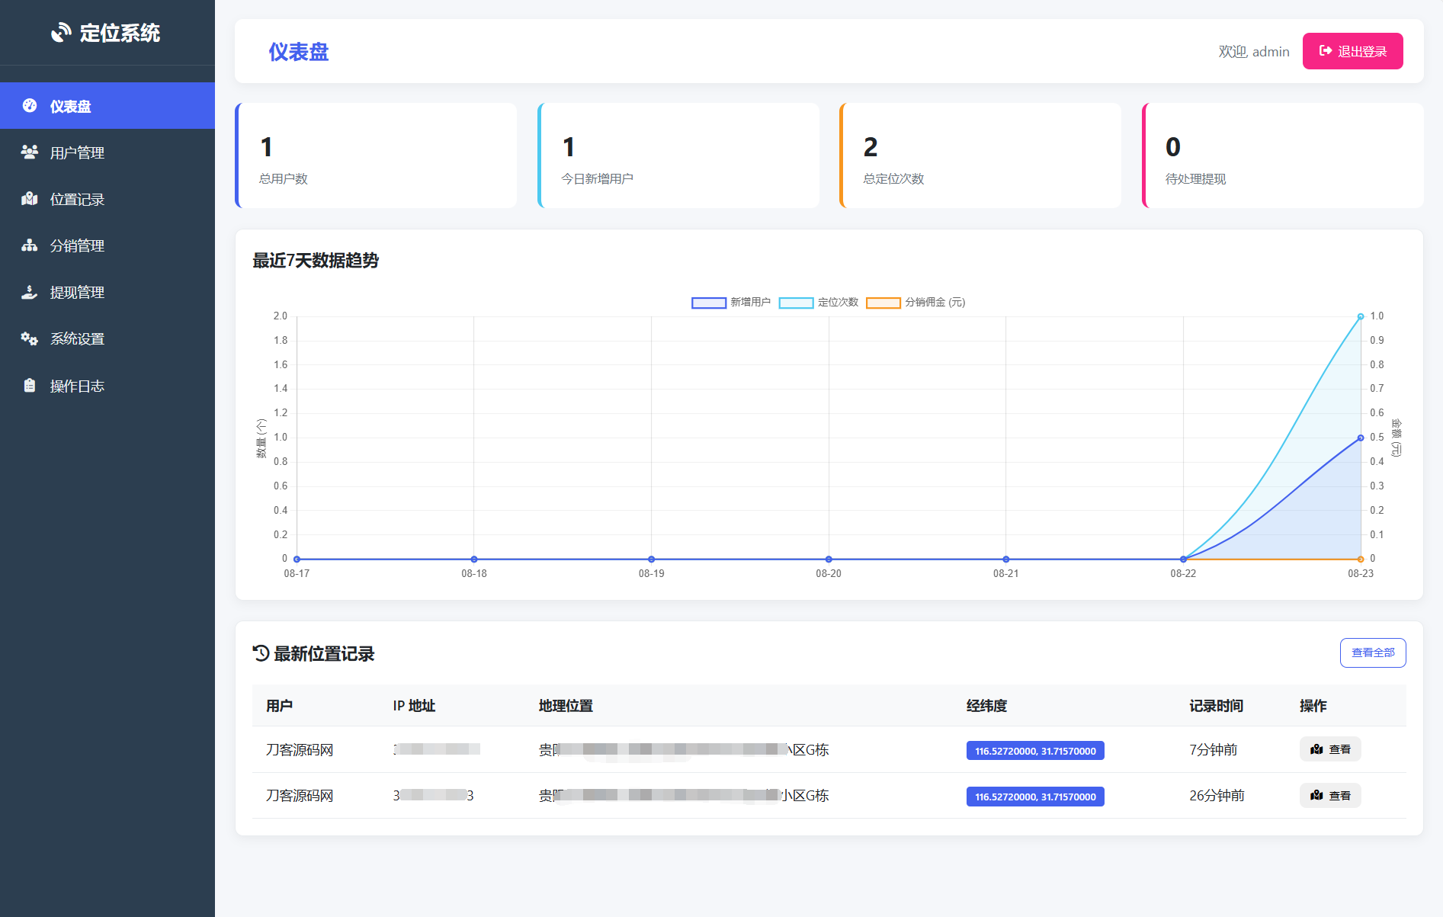
Task: Select the 仪表盘 dashboard icon in sidebar
Action: click(x=30, y=106)
